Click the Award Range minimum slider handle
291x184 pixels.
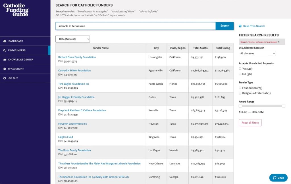pyautogui.click(x=240, y=106)
